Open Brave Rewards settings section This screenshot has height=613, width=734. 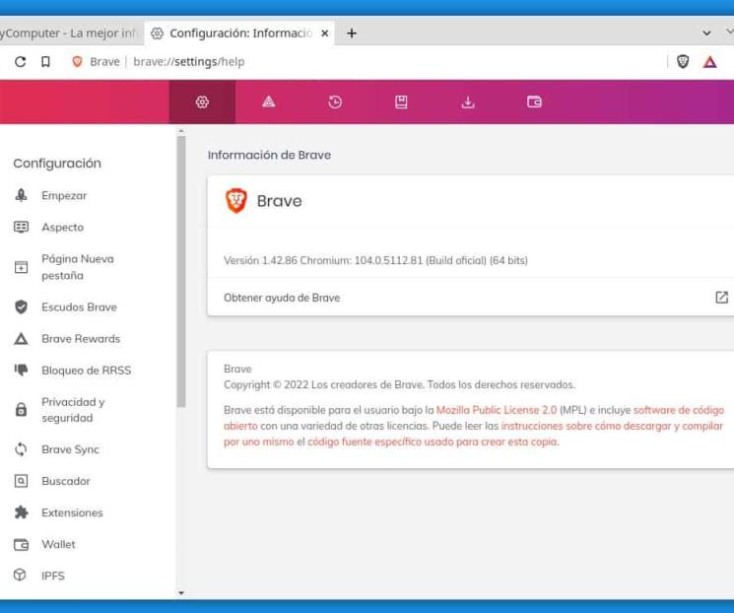(81, 339)
